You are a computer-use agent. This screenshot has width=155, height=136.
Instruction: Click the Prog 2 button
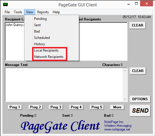[36, 107]
